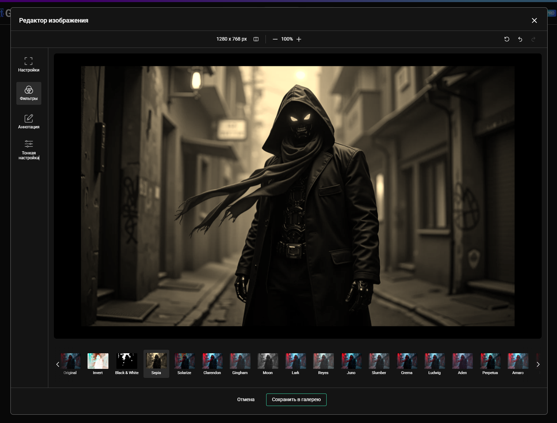The height and width of the screenshot is (423, 557).
Task: Toggle the compare original view icon
Action: (x=256, y=39)
